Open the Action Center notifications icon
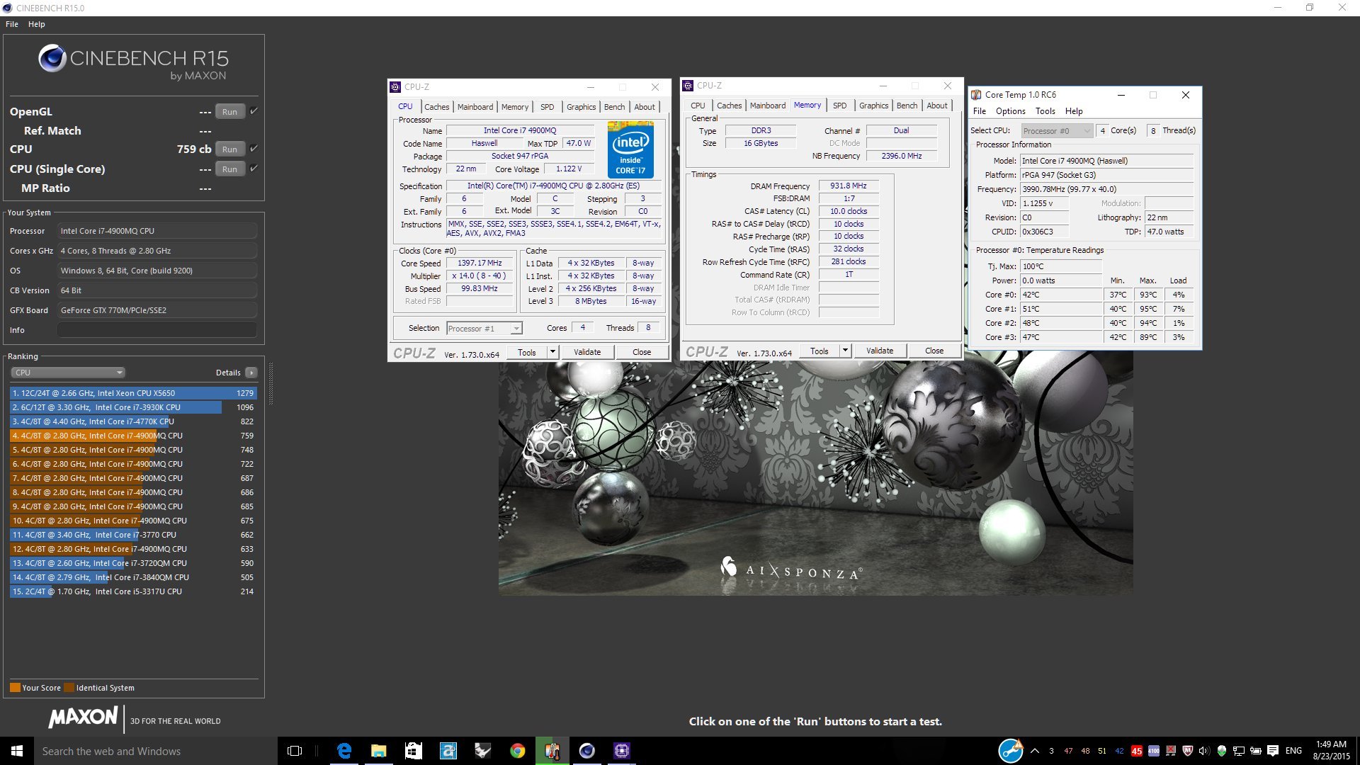 pyautogui.click(x=1273, y=751)
